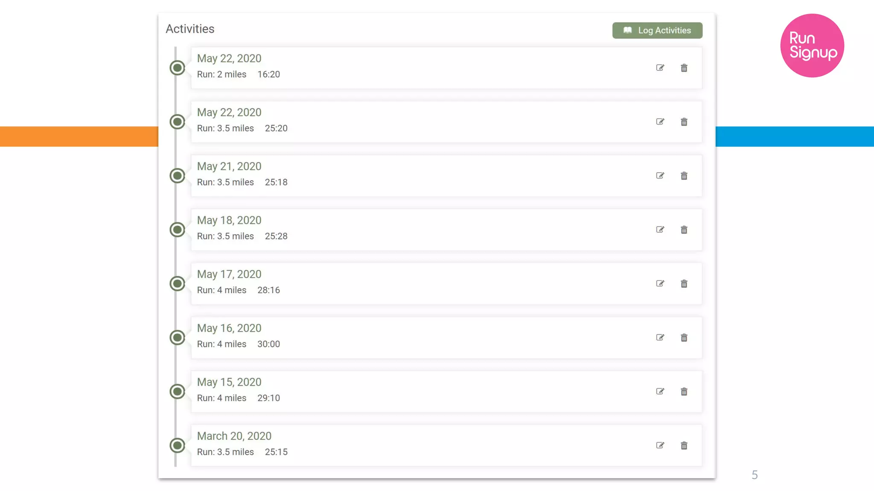
Task: Delete the May 22 25:20 run entry
Action: click(684, 122)
